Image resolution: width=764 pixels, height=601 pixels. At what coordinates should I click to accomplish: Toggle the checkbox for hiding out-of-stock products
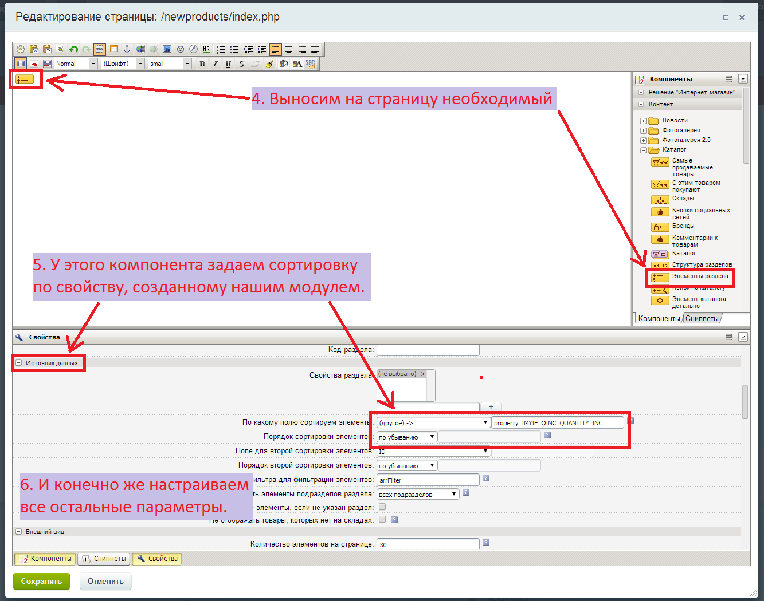point(382,520)
